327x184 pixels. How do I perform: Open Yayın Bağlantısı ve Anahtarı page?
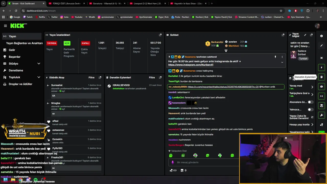click(x=24, y=43)
